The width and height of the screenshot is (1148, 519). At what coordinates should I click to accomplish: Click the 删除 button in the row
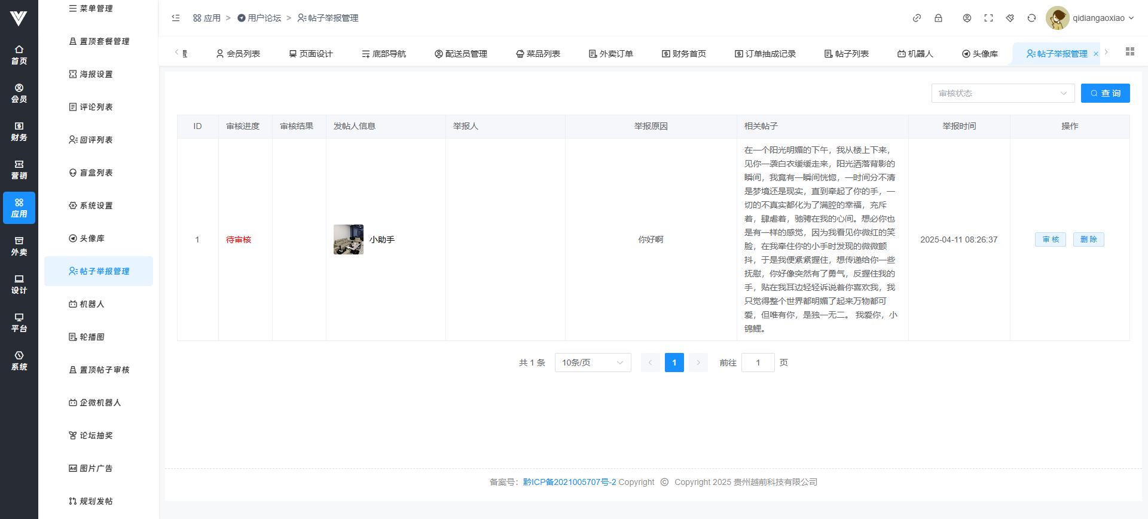[1088, 239]
